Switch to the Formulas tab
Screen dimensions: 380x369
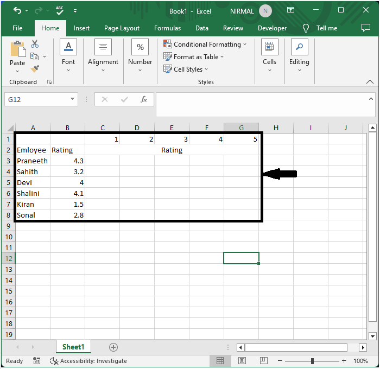click(167, 28)
